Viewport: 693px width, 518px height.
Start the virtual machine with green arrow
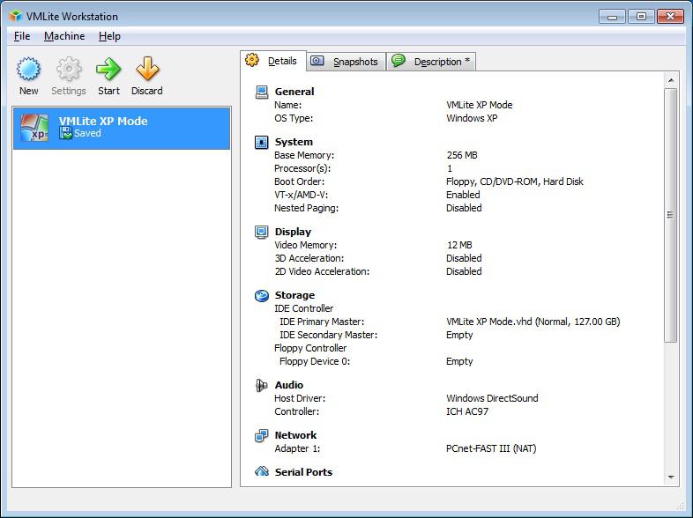point(108,69)
